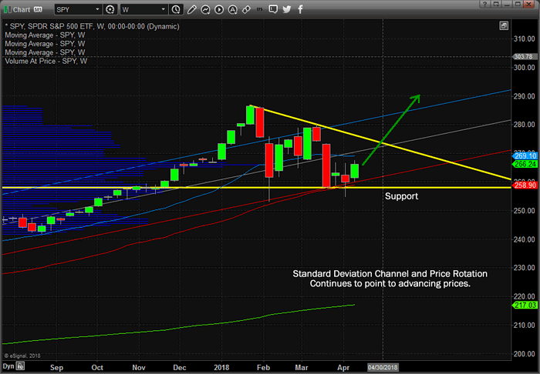540x374 pixels.
Task: Select Volume At Price - SPY, W legend
Action: click(46, 61)
